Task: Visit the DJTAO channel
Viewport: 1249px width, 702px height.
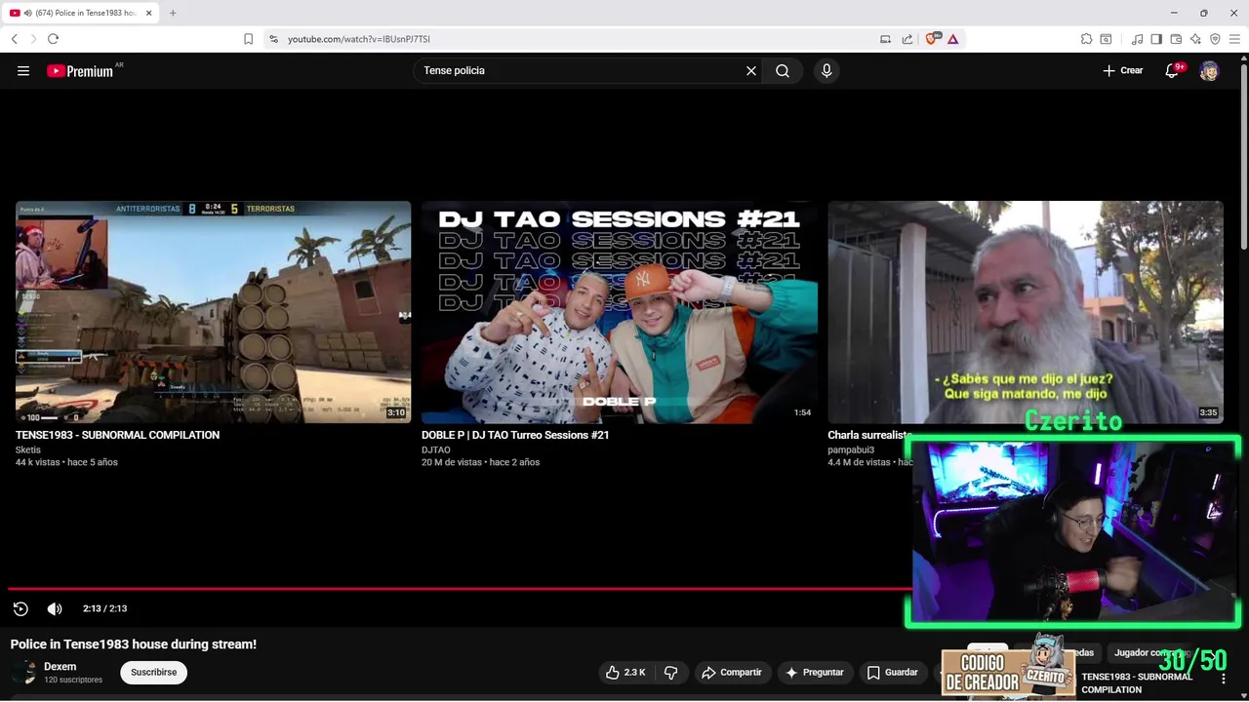Action: [436, 449]
